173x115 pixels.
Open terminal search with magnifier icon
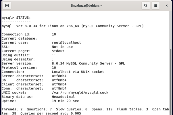tap(146, 5)
